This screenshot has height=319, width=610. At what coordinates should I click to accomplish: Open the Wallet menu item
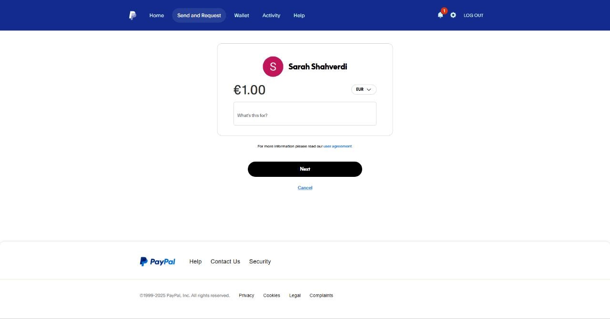coord(242,15)
